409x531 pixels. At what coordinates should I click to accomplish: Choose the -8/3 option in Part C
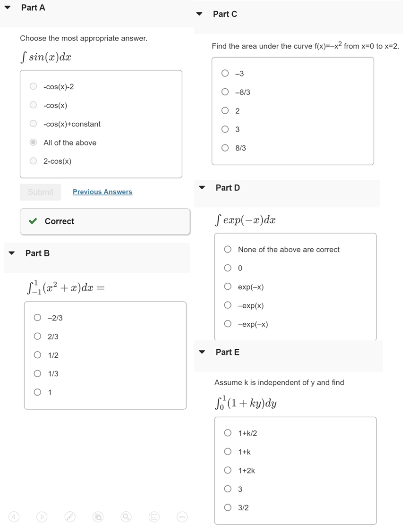(225, 92)
